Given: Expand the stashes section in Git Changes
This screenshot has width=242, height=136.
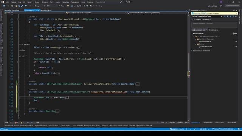Looking at the screenshot, I should [192, 51].
